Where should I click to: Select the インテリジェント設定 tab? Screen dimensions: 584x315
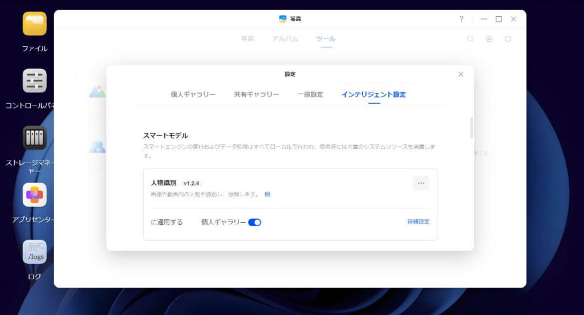click(x=374, y=95)
